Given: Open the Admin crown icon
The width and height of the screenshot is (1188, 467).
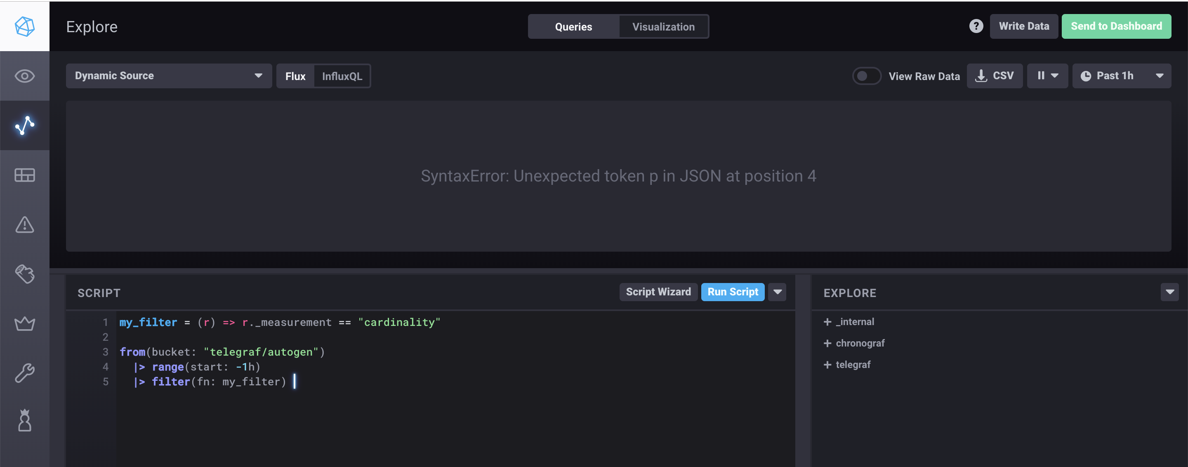Looking at the screenshot, I should click(x=24, y=323).
